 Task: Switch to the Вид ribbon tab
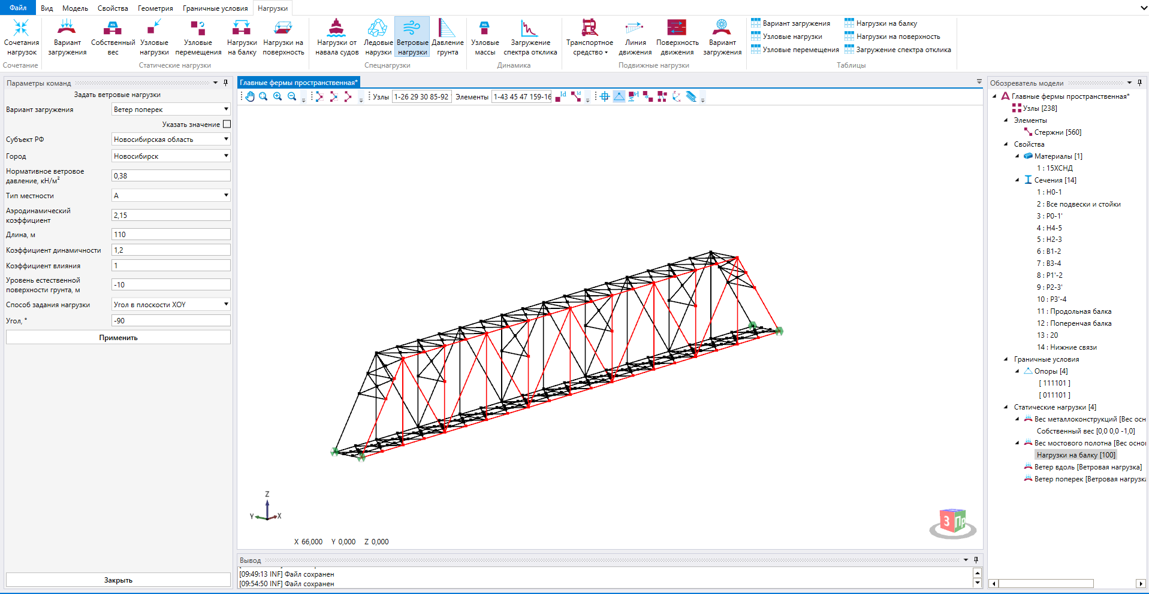pos(47,8)
